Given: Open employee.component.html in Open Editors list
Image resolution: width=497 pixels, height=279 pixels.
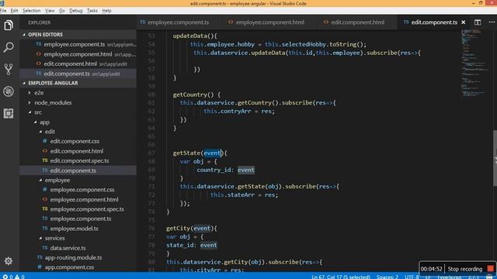Looking at the screenshot, I should click(78, 54).
